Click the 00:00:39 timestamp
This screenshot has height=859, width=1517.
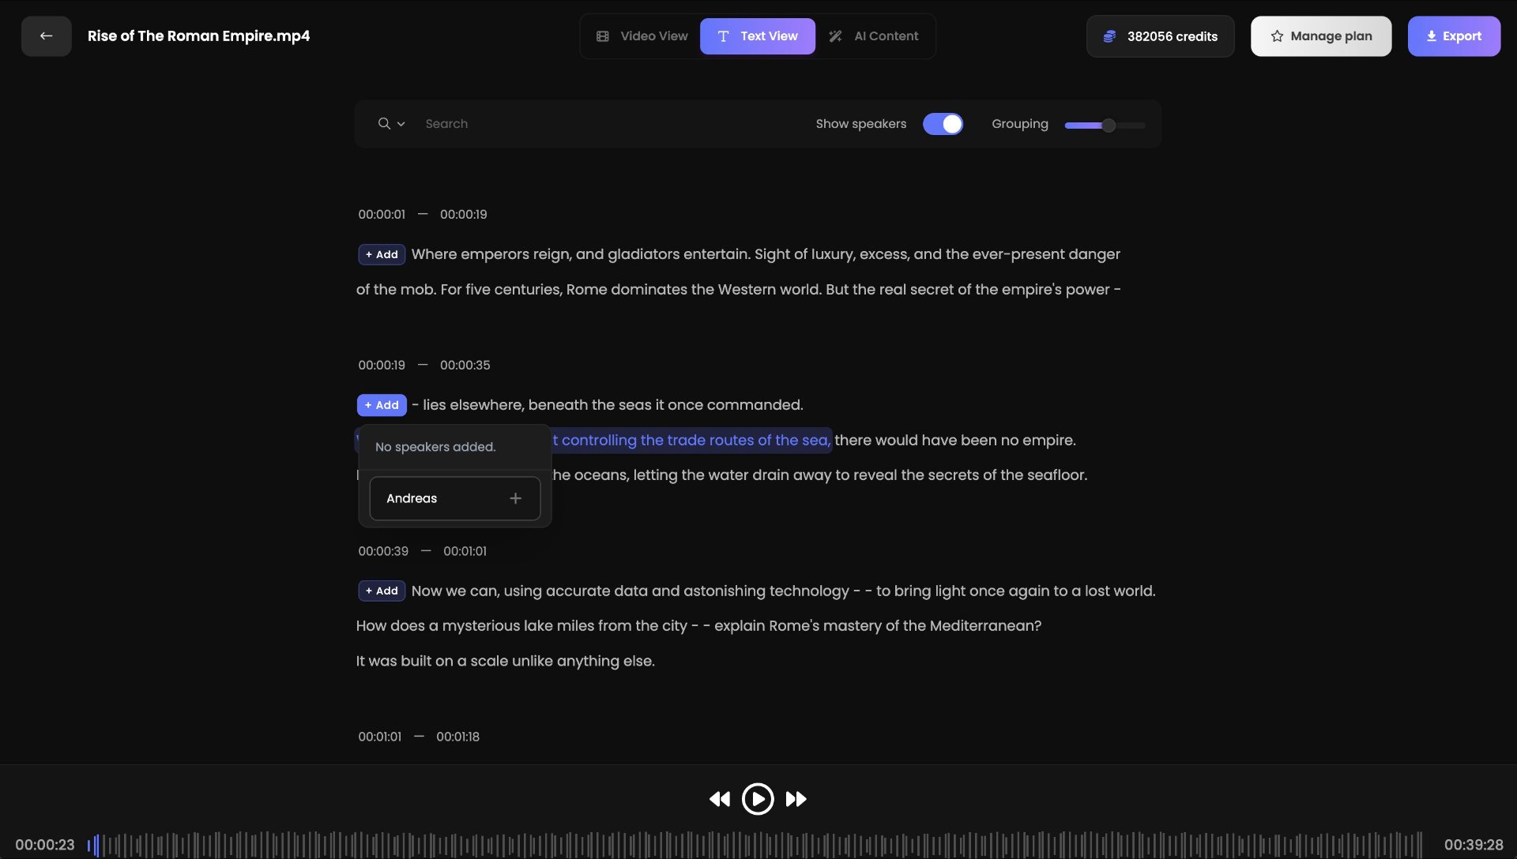[383, 551]
